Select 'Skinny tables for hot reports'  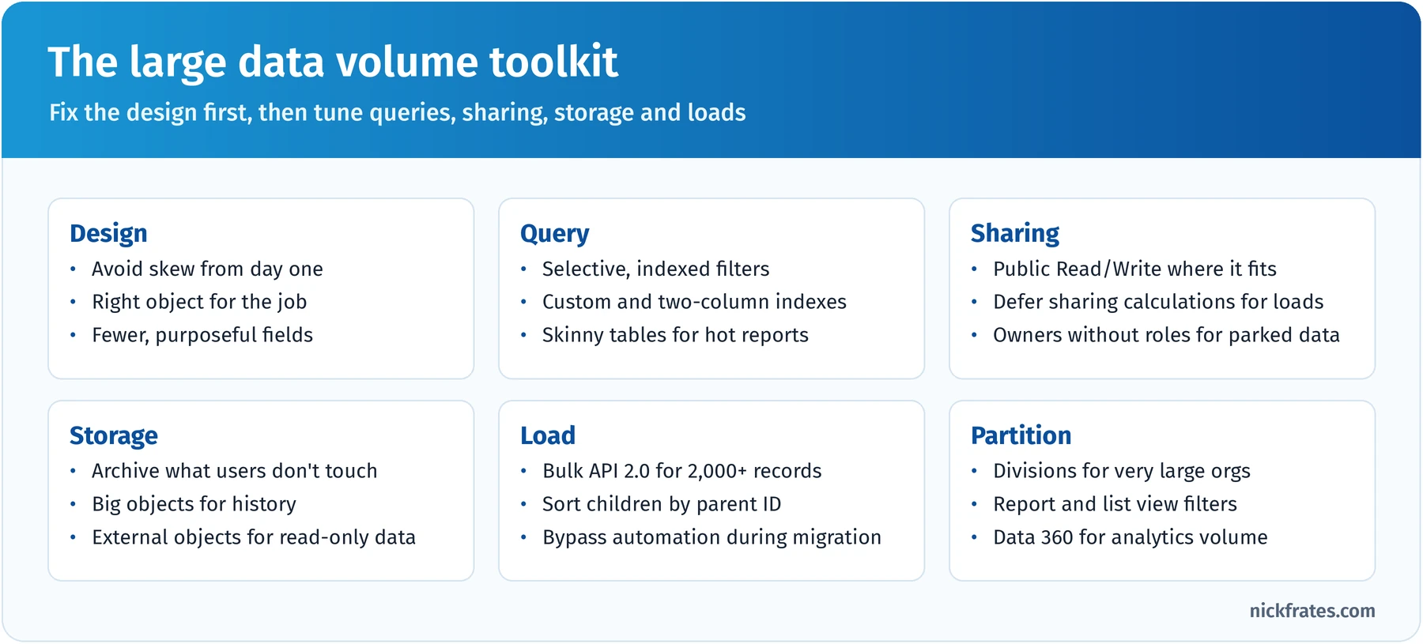point(675,336)
